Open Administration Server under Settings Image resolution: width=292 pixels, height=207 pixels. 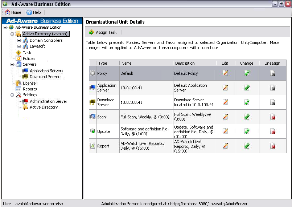point(48,101)
